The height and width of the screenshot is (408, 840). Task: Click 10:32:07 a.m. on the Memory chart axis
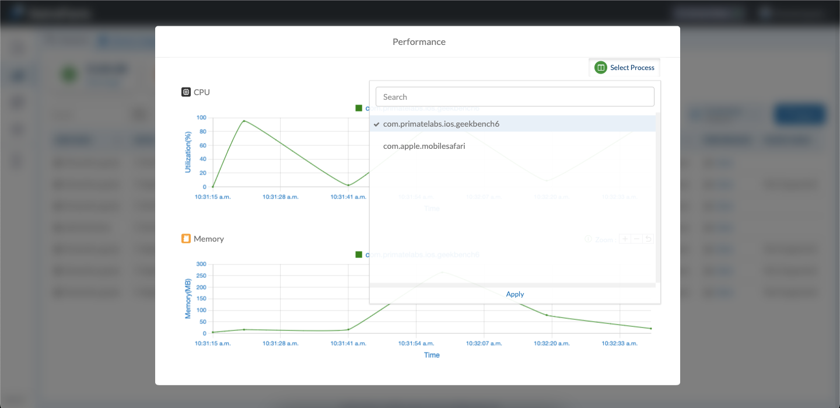484,344
